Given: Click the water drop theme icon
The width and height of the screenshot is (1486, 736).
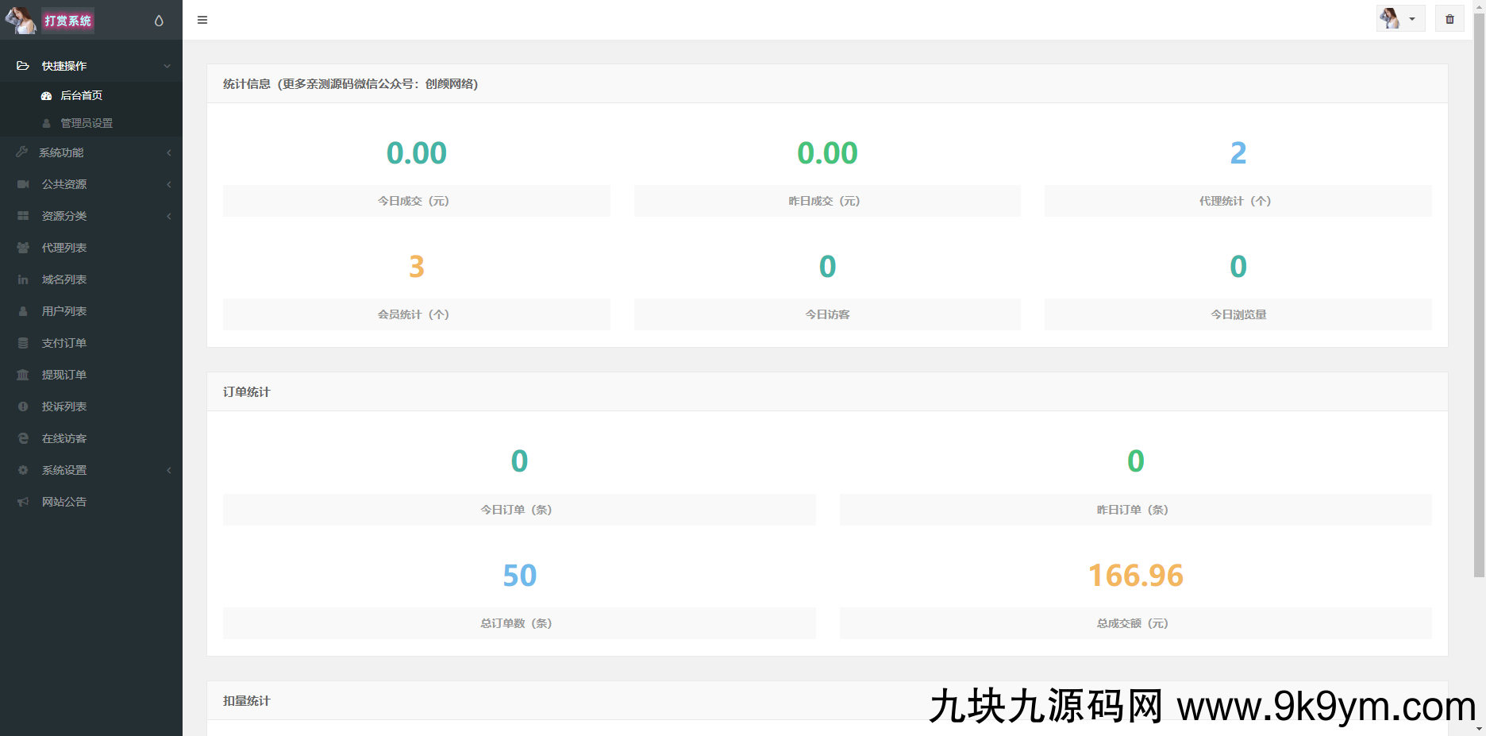Looking at the screenshot, I should tap(159, 21).
